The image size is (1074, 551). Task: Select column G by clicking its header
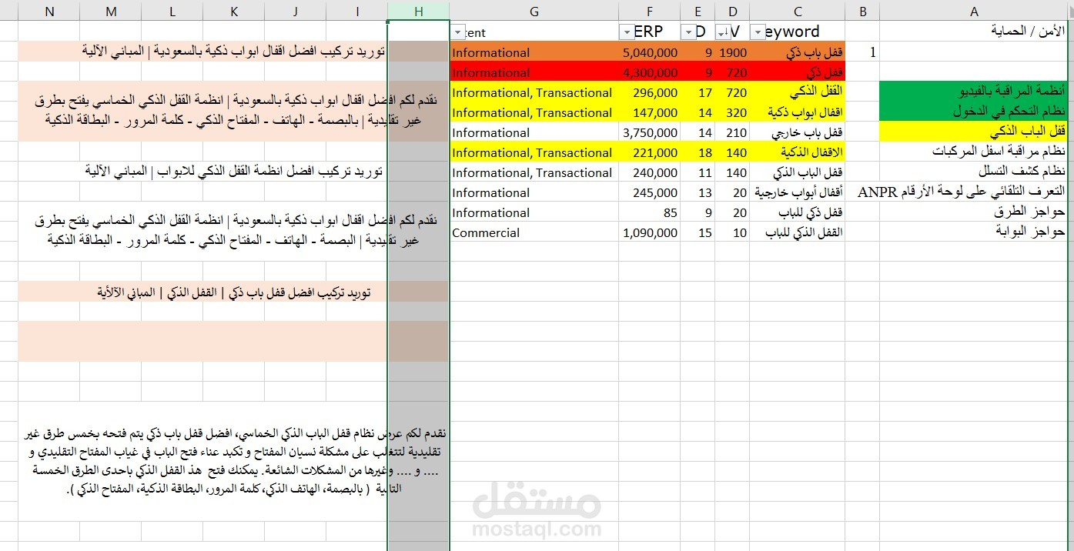click(534, 11)
